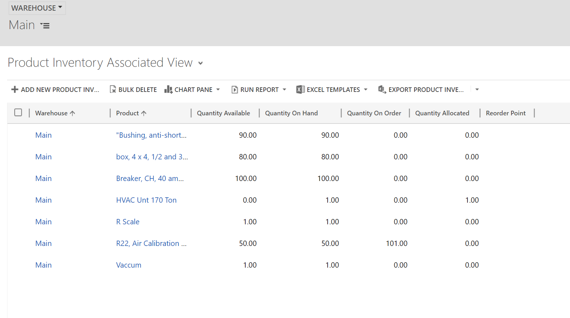
Task: Open the more commands overflow arrow
Action: 477,89
